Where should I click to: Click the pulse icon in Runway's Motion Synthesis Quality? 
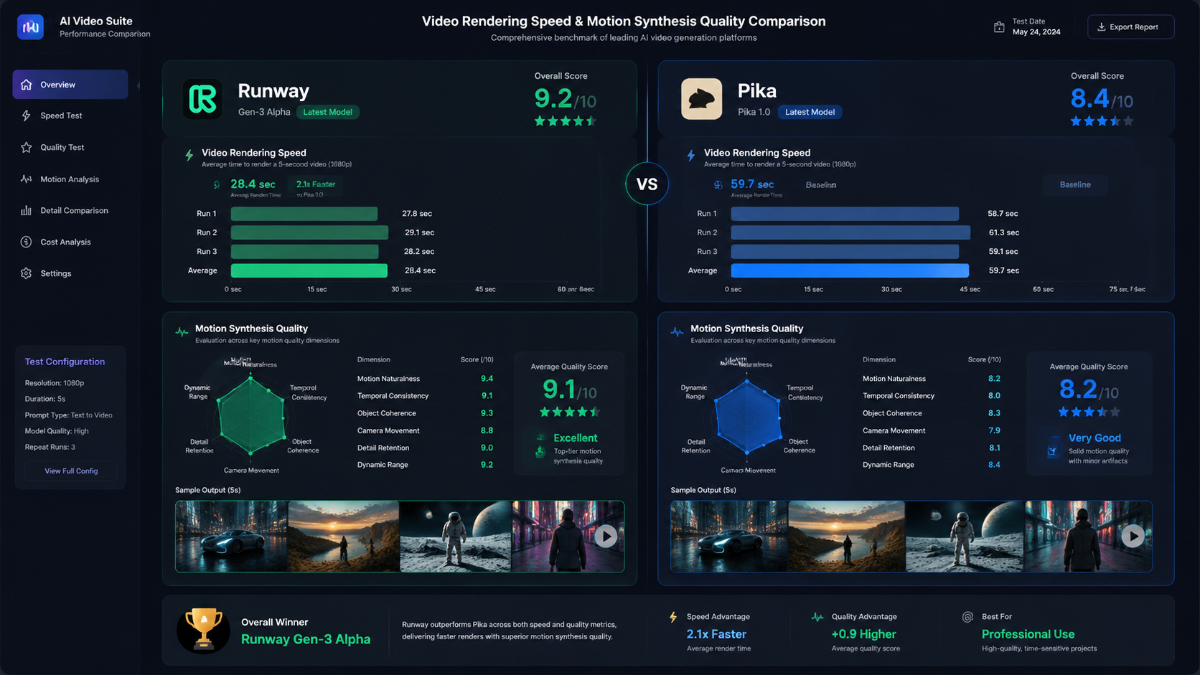click(182, 331)
